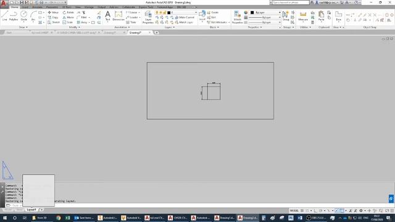
Task: Select the Circle tool
Action: pyautogui.click(x=23, y=16)
